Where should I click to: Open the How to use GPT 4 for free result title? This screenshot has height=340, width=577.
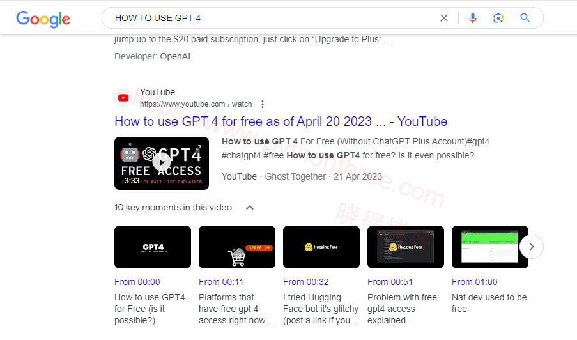(x=281, y=121)
